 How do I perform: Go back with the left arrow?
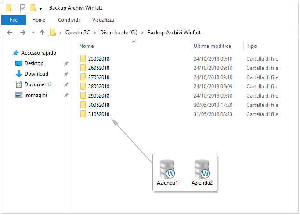click(10, 33)
